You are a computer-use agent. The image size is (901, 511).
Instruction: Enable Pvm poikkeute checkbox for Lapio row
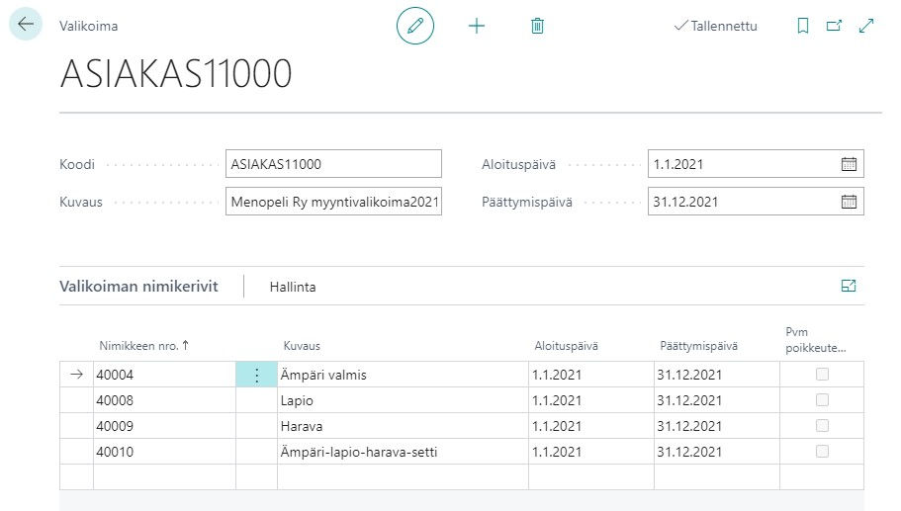point(822,400)
